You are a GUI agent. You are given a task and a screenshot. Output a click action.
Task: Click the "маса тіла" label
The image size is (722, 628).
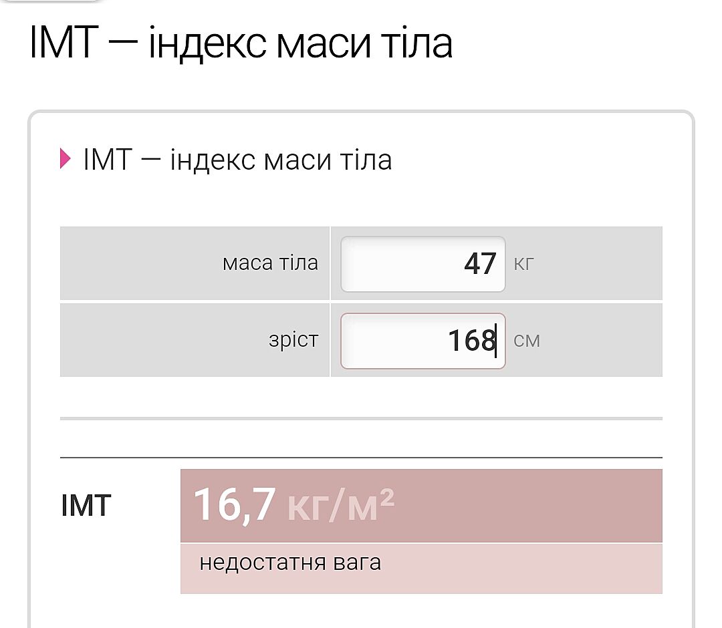[x=270, y=263]
